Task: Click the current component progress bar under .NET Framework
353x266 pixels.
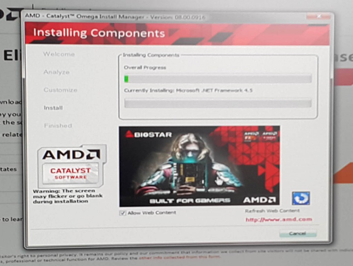Action: (x=218, y=103)
